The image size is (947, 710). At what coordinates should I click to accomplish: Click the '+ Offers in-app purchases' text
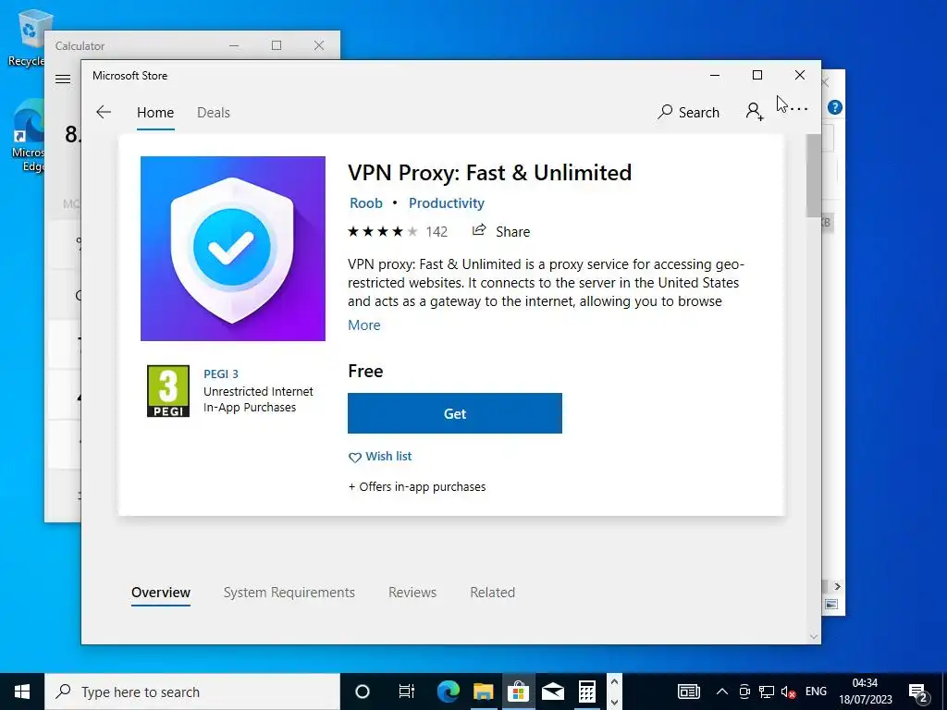417,486
